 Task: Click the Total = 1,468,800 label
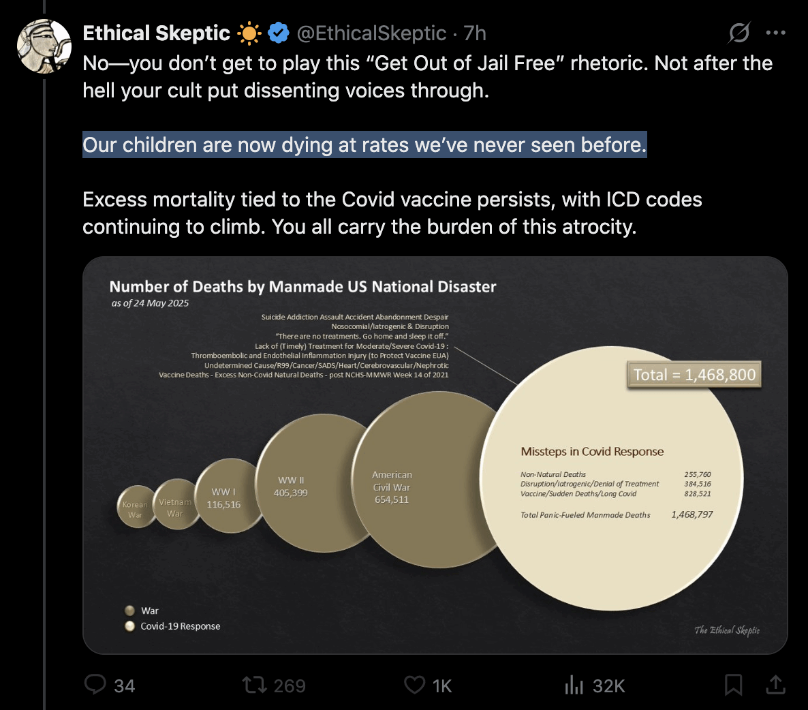tap(694, 375)
